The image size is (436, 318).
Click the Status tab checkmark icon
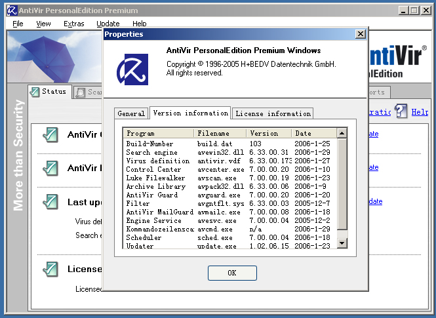tap(35, 92)
